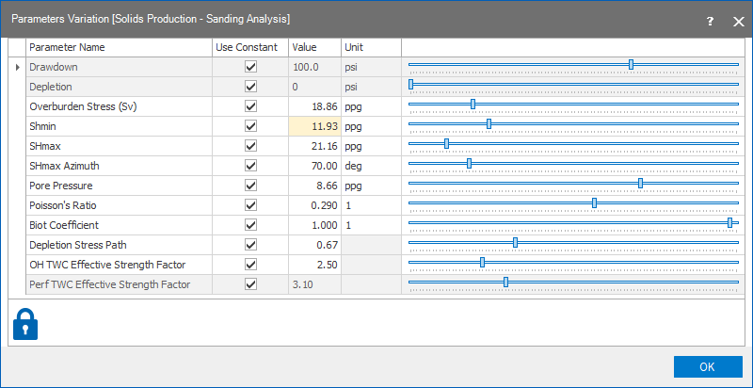Click the SHmax Azimuth slider thumb
The width and height of the screenshot is (753, 388).
[469, 164]
